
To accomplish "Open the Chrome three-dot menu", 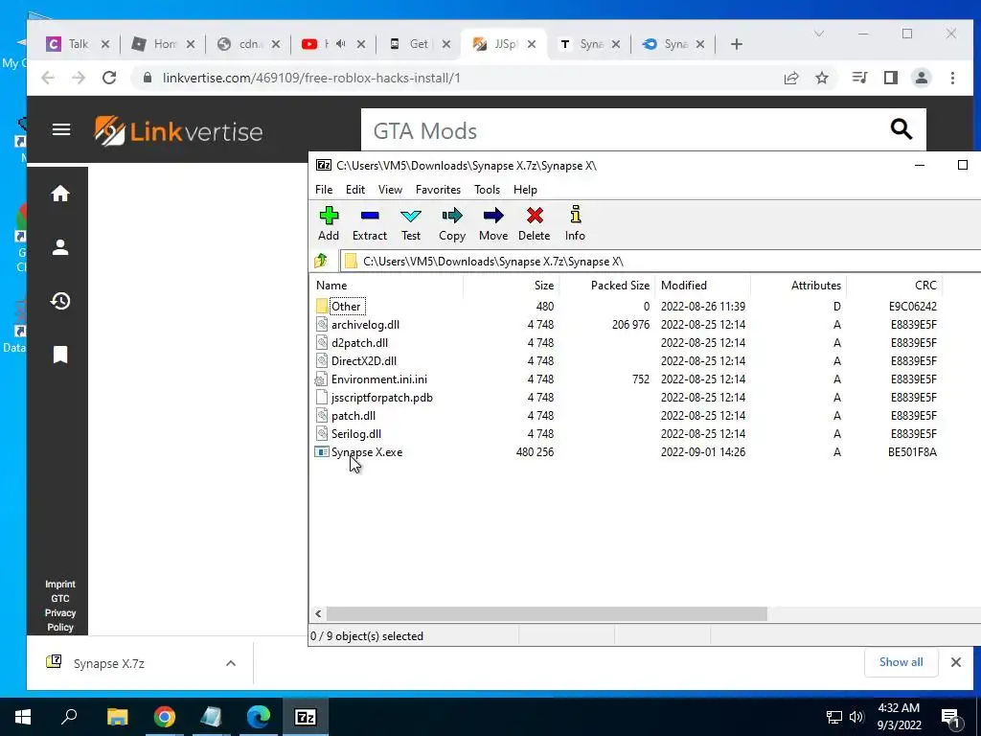I will pos(953,78).
